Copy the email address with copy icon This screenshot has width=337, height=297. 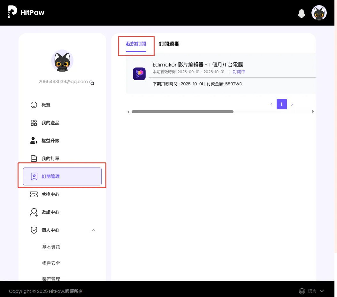92,83
